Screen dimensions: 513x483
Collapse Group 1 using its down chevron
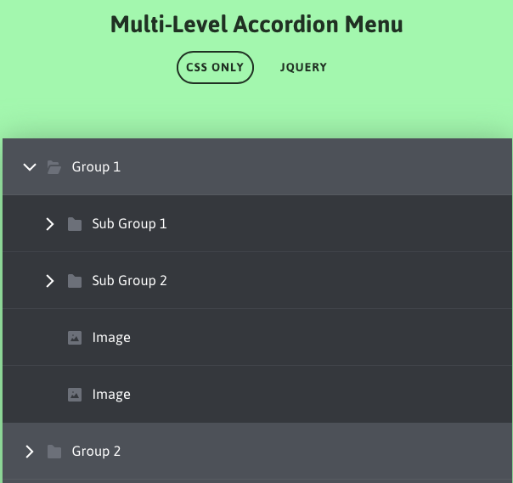pyautogui.click(x=30, y=167)
